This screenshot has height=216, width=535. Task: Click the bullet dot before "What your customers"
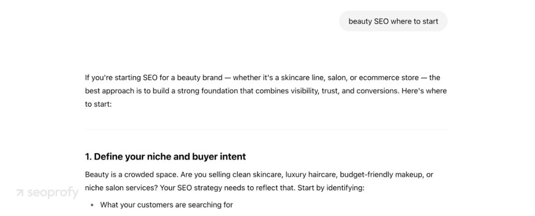92,205
